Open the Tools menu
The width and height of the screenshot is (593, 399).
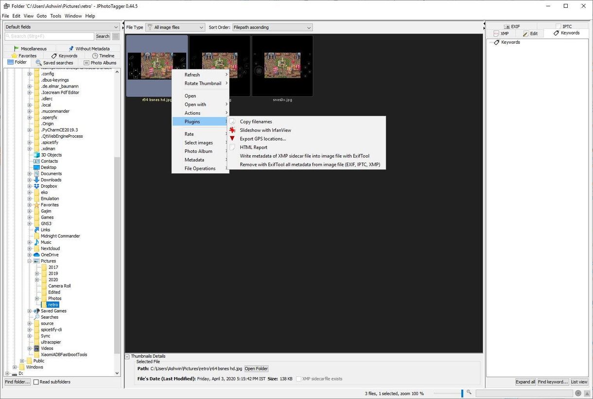(56, 16)
